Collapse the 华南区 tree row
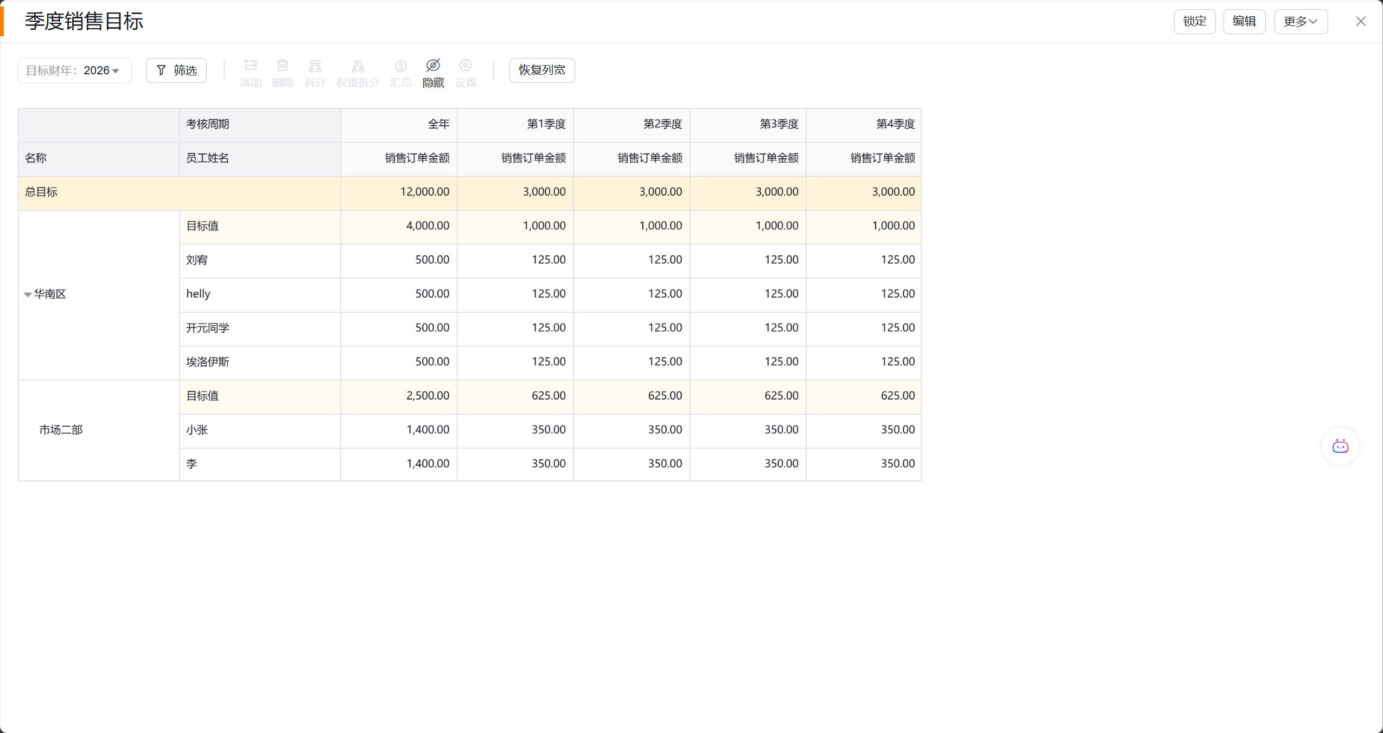1383x733 pixels. point(28,294)
